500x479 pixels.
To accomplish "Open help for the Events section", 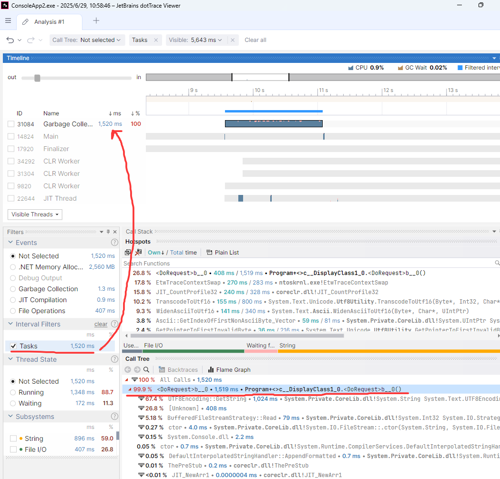I will pyautogui.click(x=114, y=243).
